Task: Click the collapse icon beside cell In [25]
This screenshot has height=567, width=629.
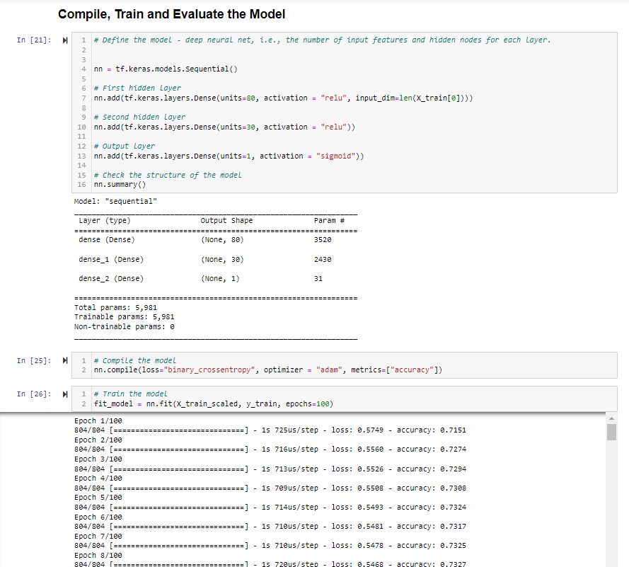Action: click(64, 360)
